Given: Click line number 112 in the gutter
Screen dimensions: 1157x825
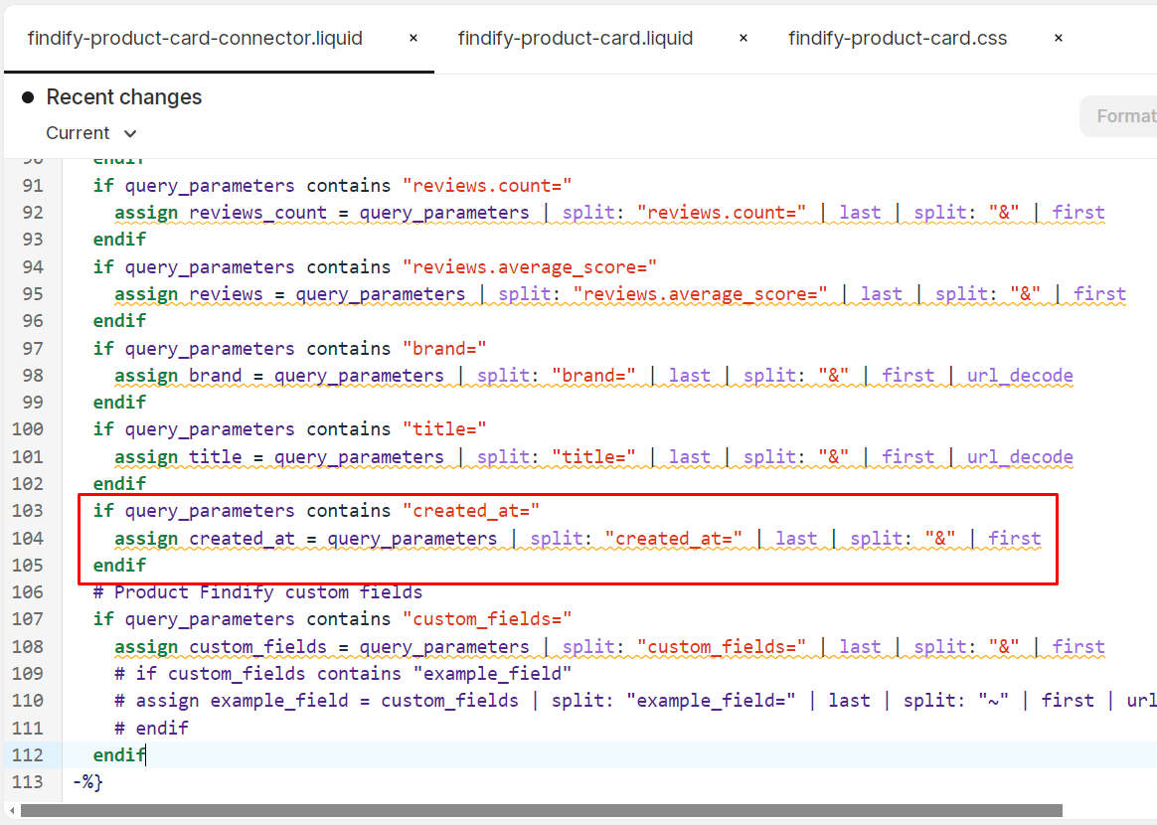Looking at the screenshot, I should [x=28, y=754].
